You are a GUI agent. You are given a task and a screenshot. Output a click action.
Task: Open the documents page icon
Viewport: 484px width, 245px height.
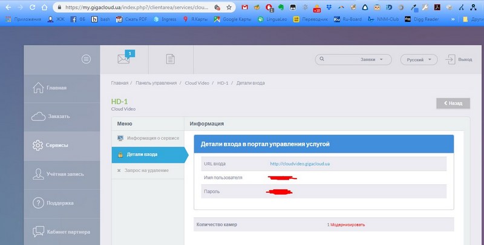tap(171, 59)
